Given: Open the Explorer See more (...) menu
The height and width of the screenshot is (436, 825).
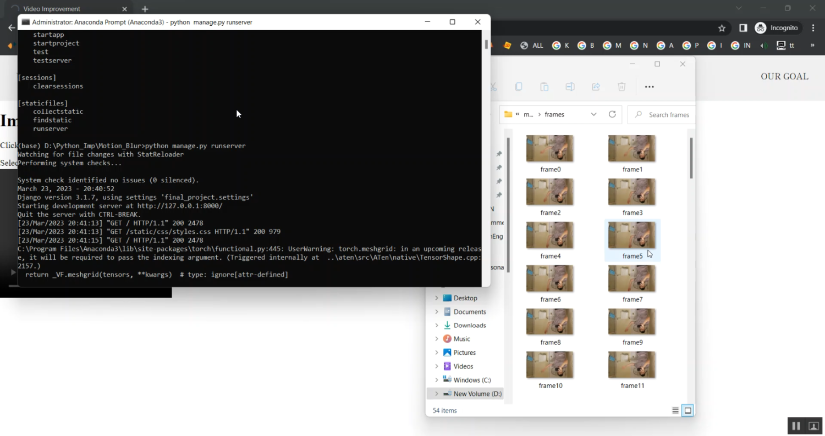Looking at the screenshot, I should 649,87.
